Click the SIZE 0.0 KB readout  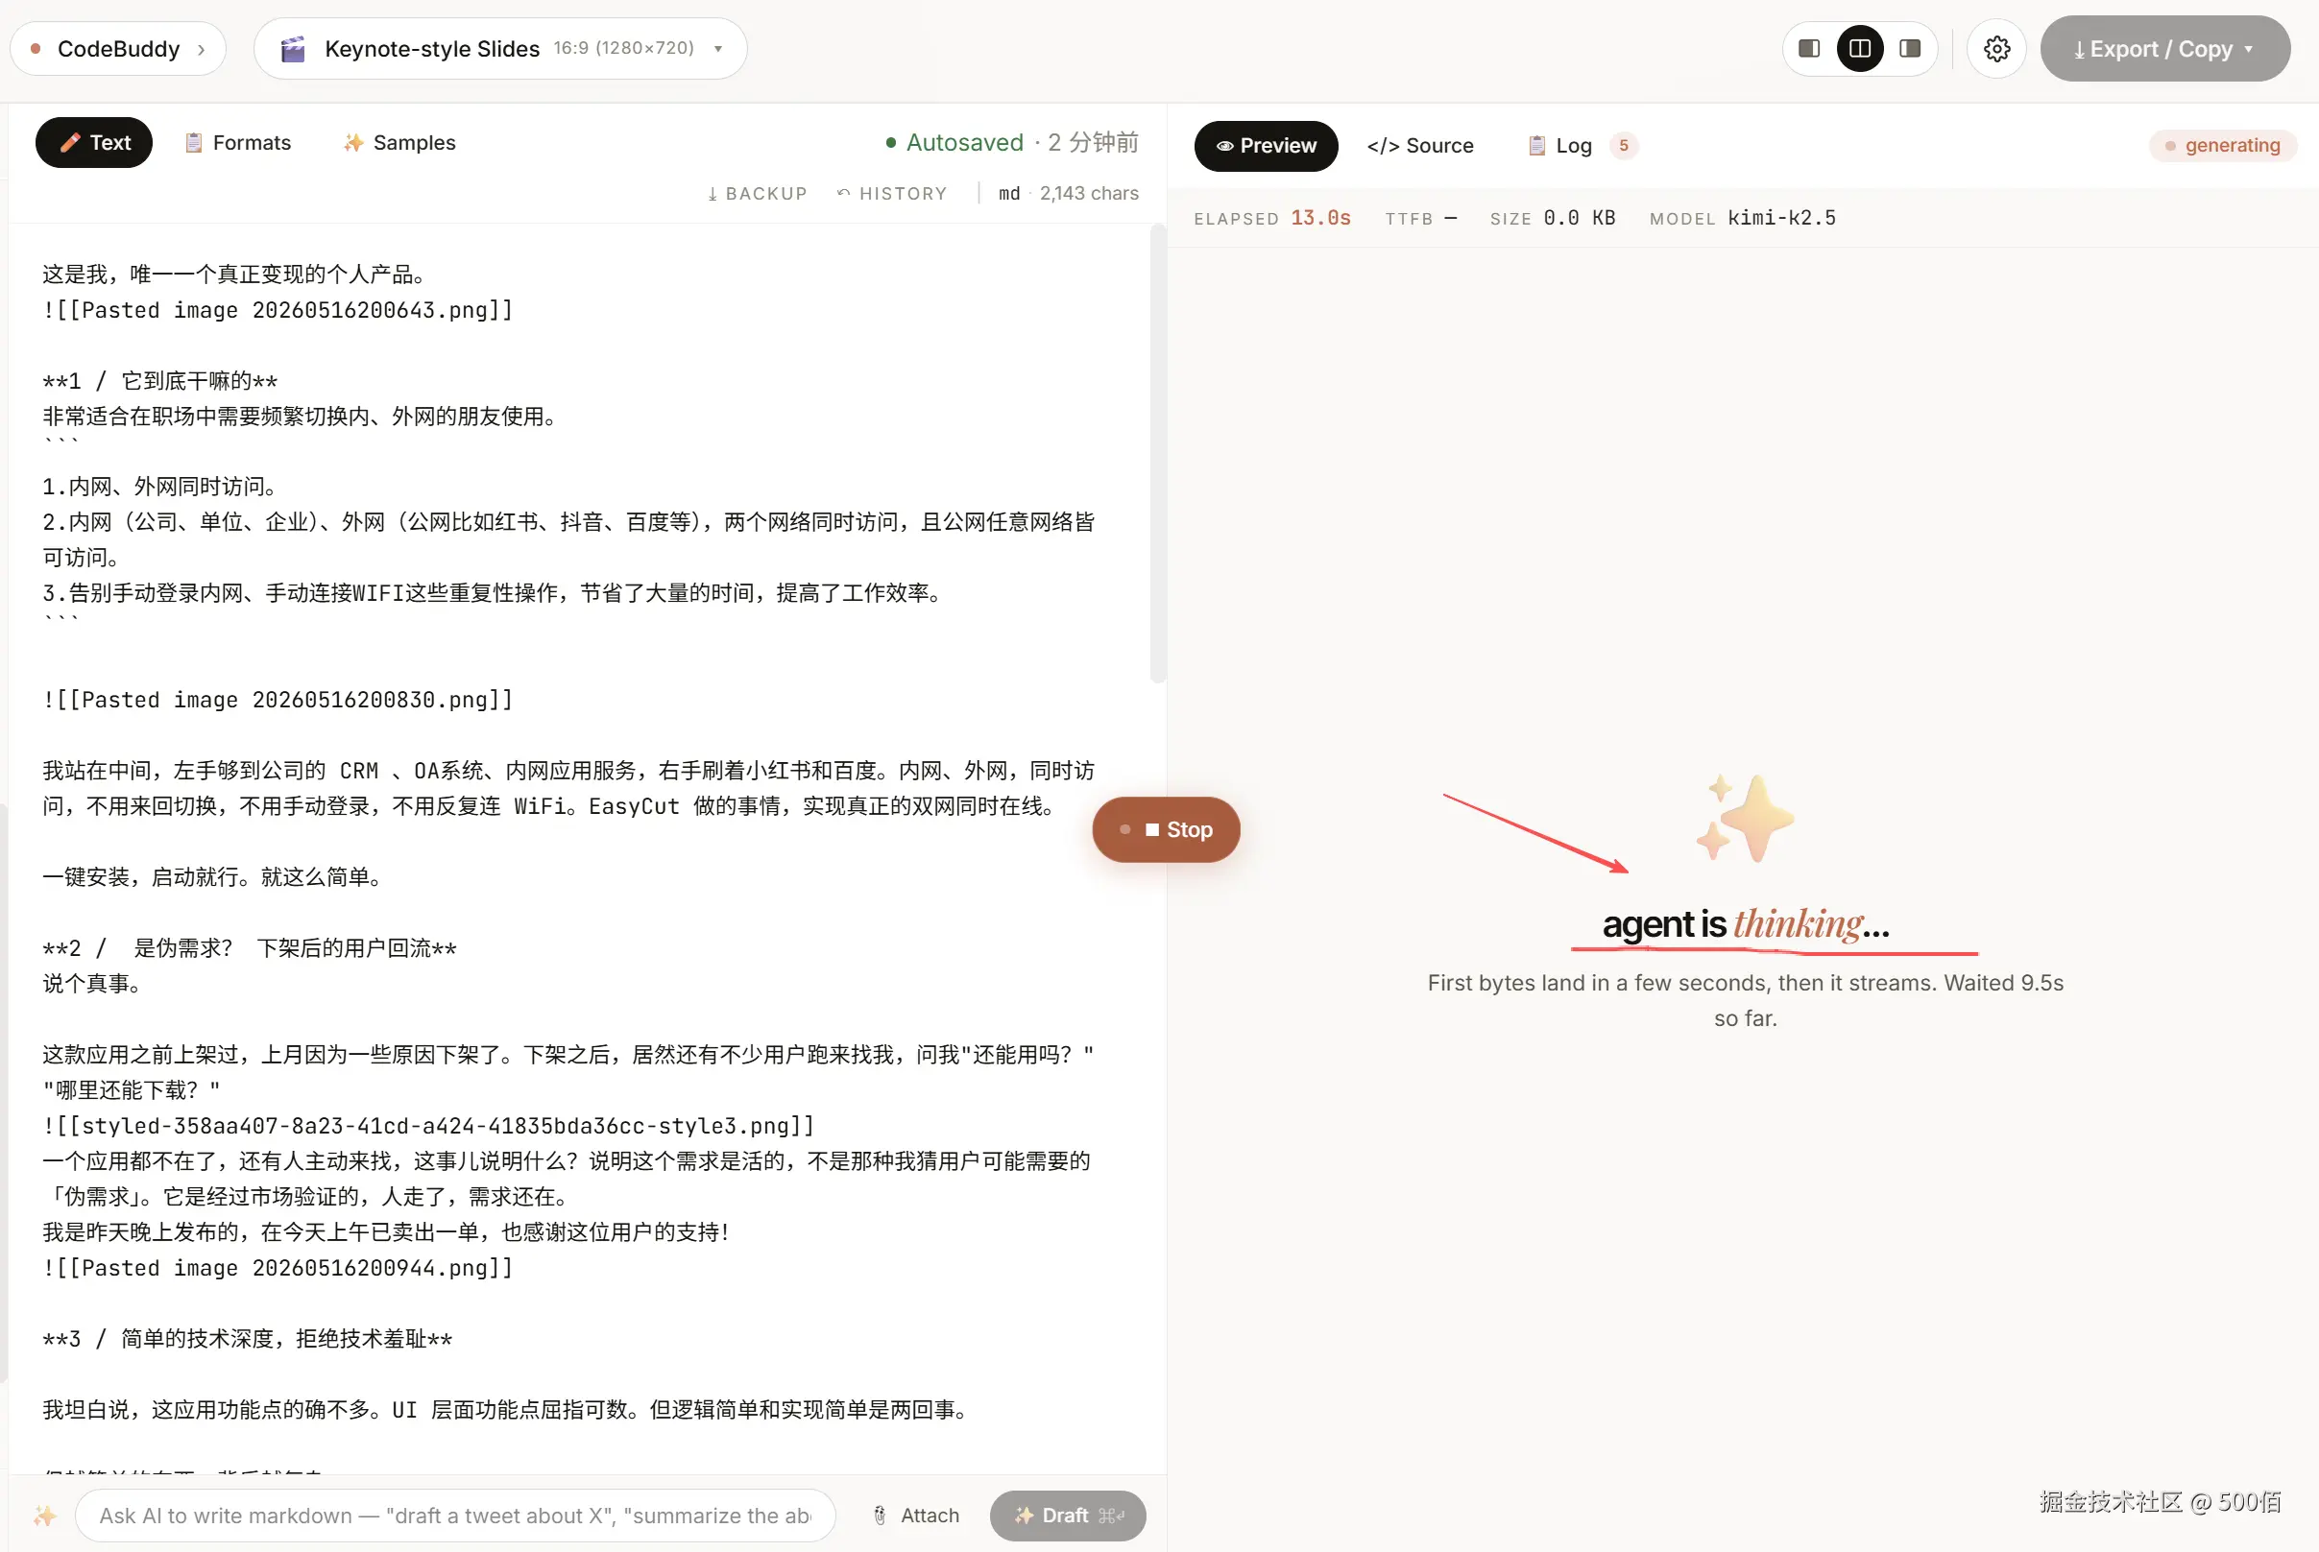click(x=1552, y=218)
